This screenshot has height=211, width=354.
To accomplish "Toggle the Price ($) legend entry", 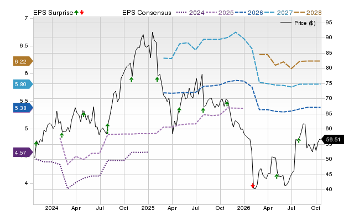I will pos(298,23).
